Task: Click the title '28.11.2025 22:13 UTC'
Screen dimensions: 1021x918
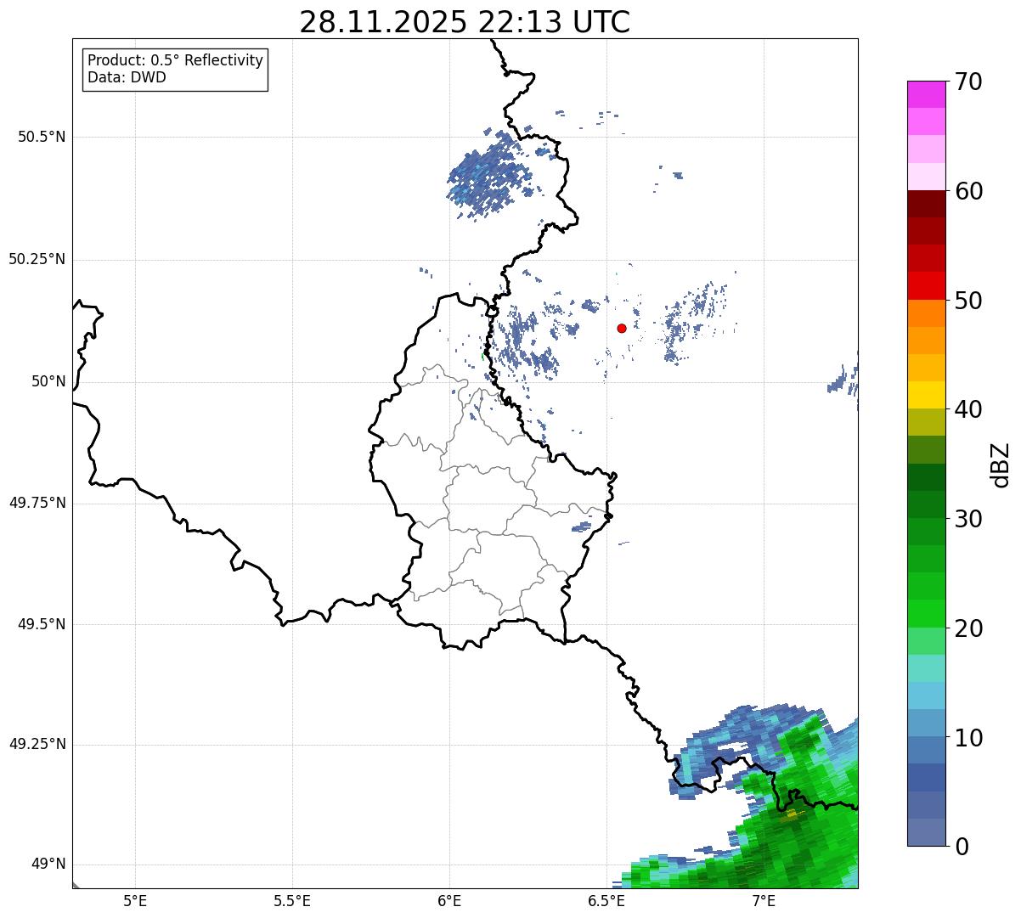Action: 465,21
